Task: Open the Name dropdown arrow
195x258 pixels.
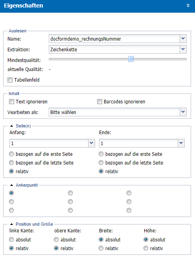Action: (183, 39)
